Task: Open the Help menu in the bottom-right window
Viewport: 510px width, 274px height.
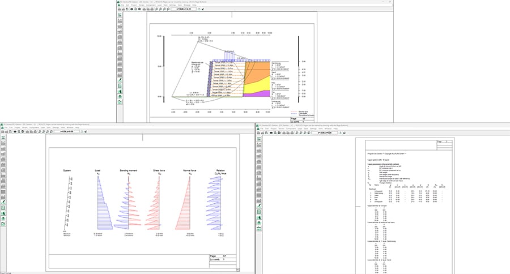Action: click(335, 129)
